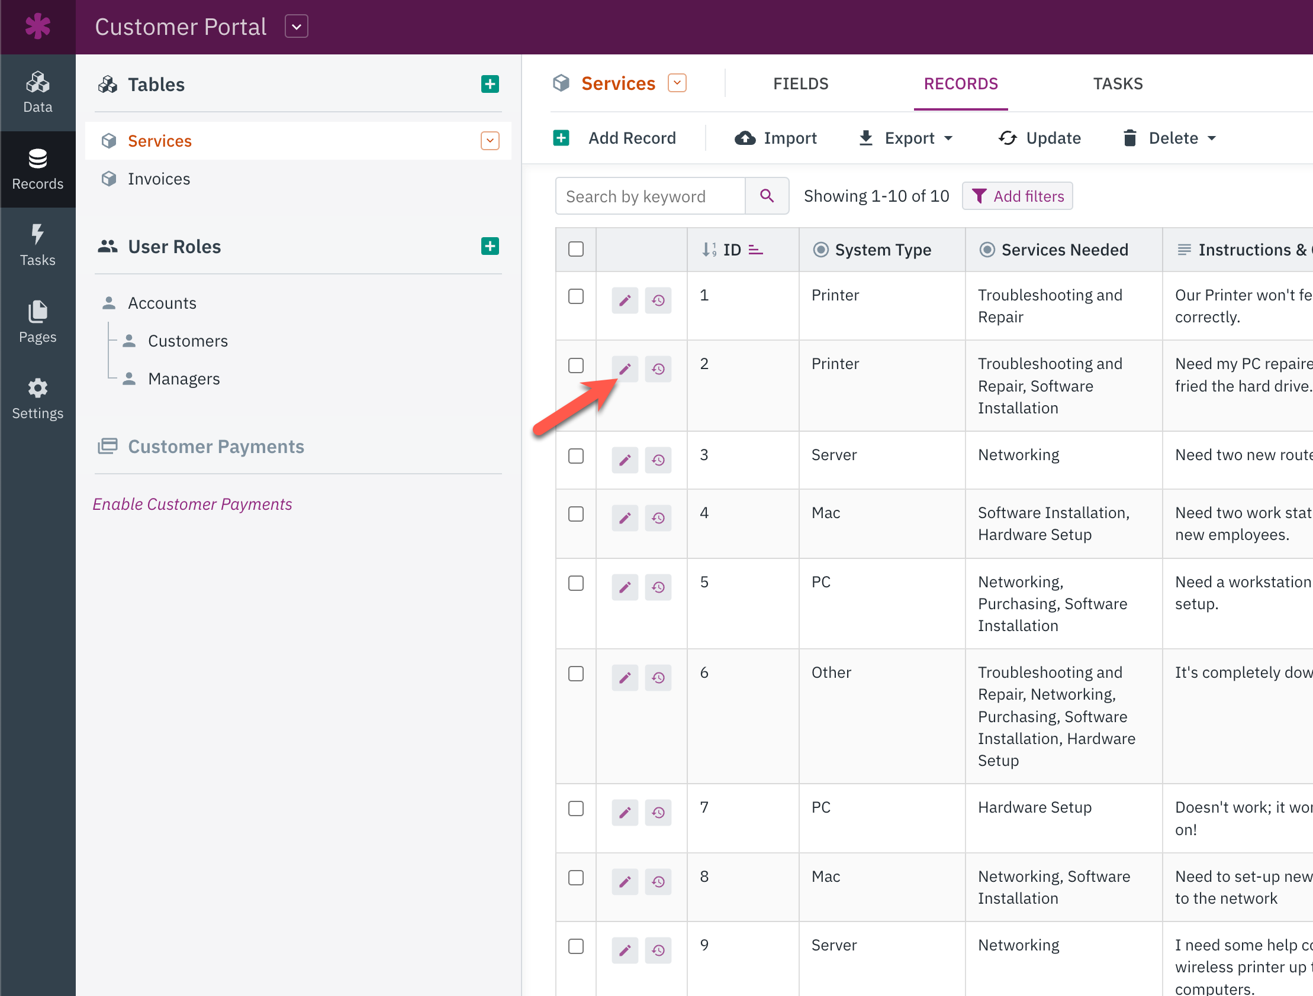View history of record 6

pyautogui.click(x=658, y=677)
